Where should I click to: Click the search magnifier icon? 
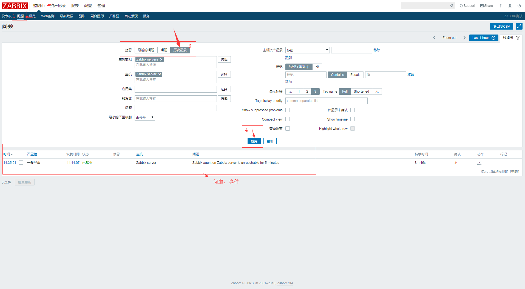coord(452,6)
